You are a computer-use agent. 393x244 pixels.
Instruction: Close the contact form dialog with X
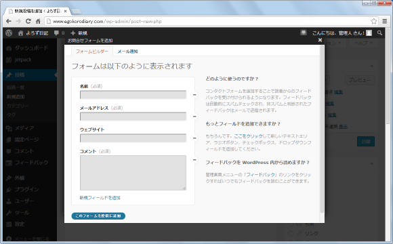pos(320,40)
